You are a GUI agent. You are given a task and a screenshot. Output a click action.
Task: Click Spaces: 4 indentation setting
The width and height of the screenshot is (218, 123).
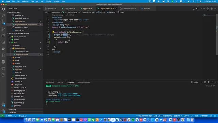tap(178, 116)
